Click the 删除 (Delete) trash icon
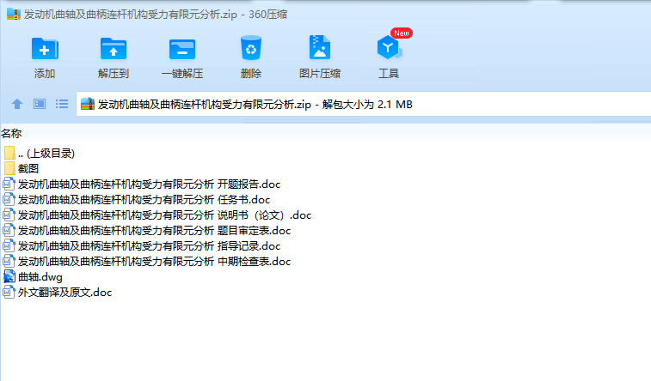651x381 pixels. pos(251,48)
